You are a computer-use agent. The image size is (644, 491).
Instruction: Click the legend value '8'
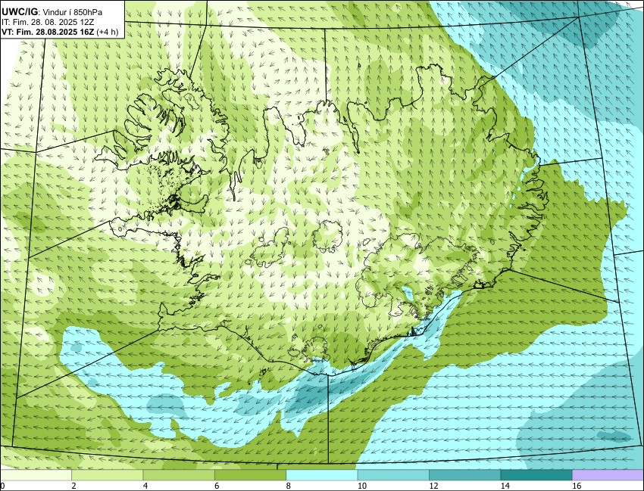click(288, 486)
